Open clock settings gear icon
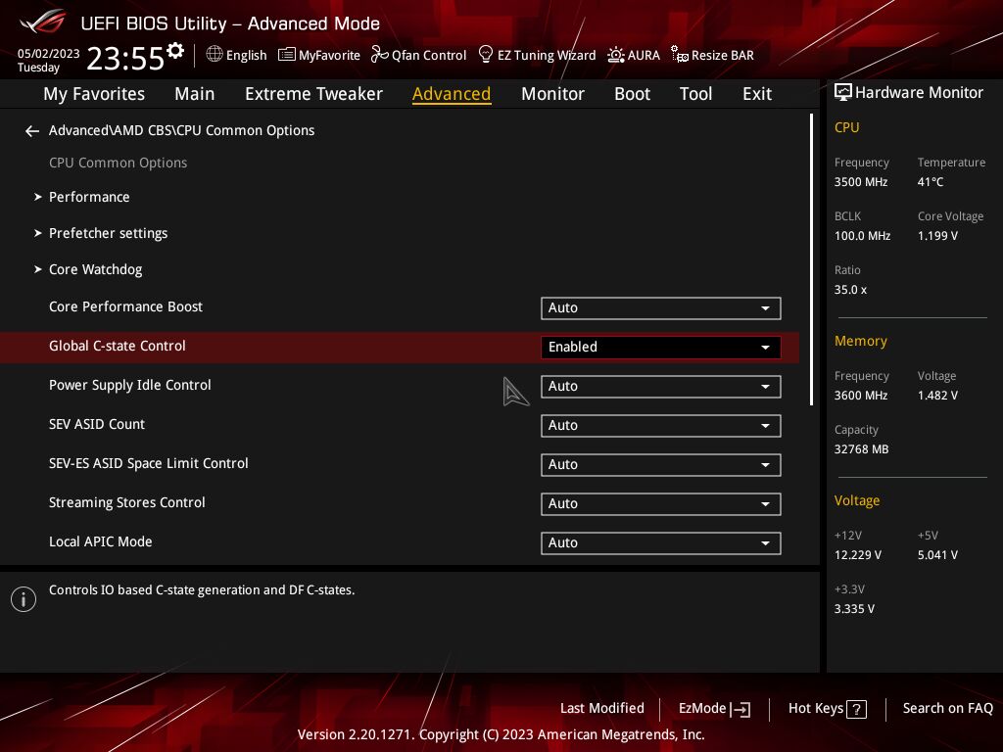 pos(175,50)
